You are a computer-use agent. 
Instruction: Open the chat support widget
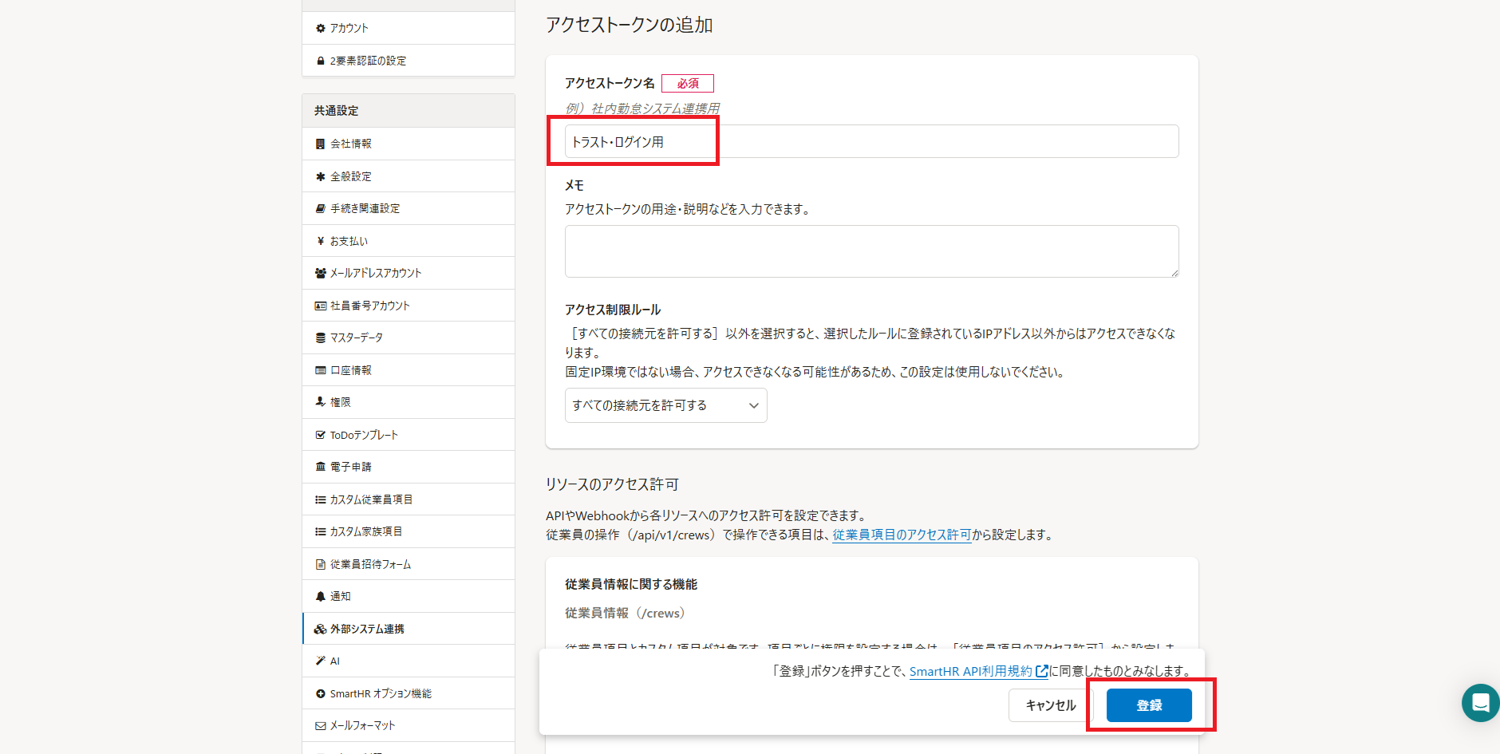1481,703
